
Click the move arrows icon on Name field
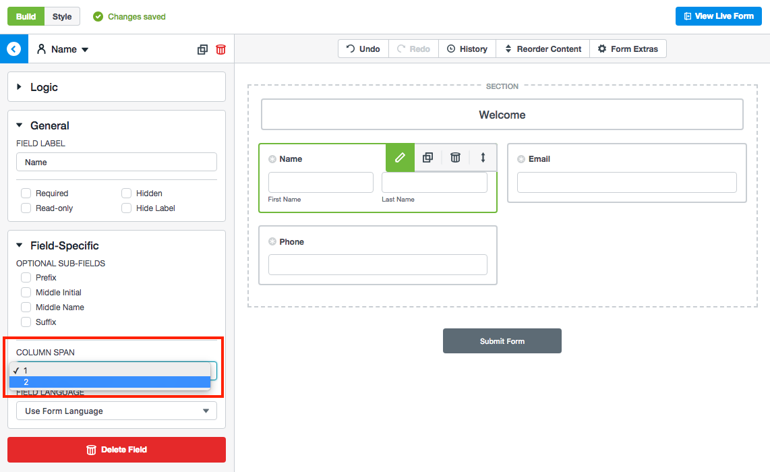483,157
